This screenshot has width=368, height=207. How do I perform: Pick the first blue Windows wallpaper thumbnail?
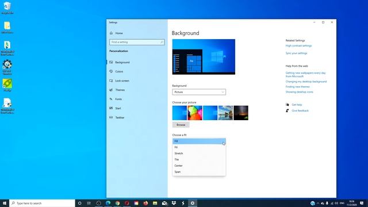point(179,113)
